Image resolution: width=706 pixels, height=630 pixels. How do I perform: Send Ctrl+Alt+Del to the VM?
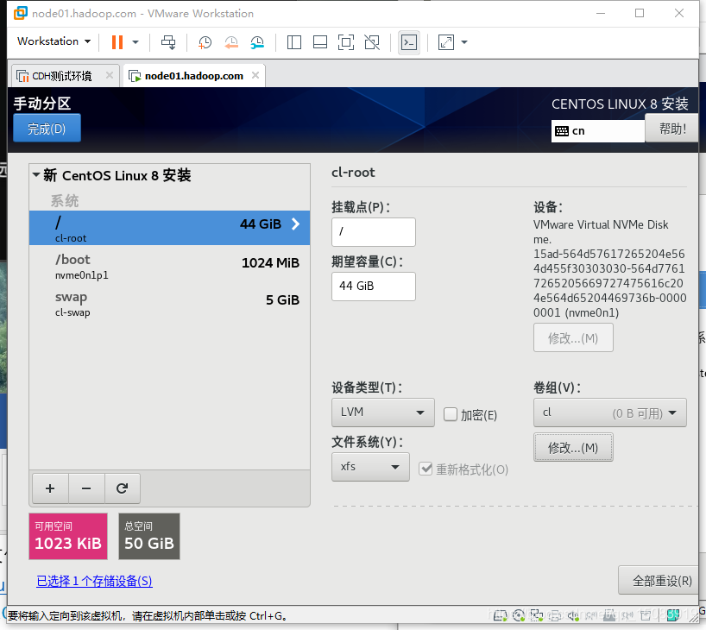[x=168, y=42]
